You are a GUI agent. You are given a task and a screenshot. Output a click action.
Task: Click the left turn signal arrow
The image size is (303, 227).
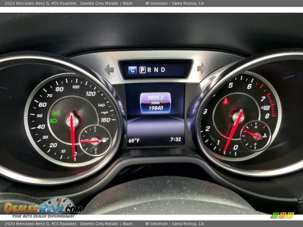coord(109,69)
